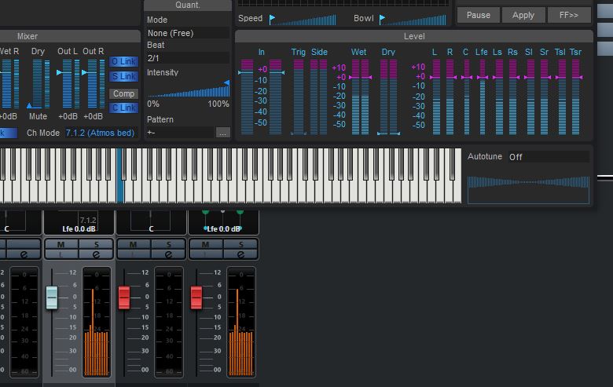Click the L channel meter in the Level panel
This screenshot has height=387, width=613.
(x=436, y=97)
